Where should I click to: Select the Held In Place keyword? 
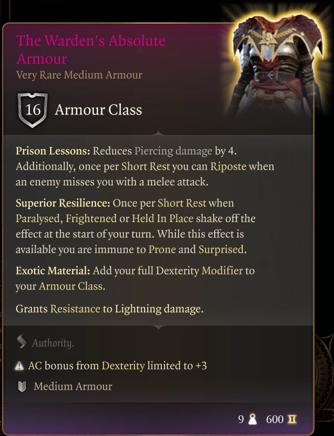coord(162,219)
